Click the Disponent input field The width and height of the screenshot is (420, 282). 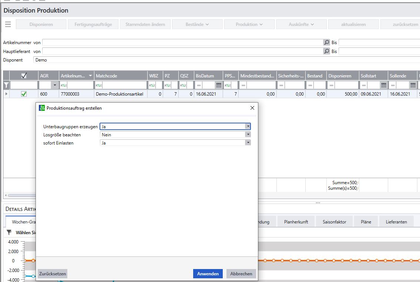[222, 60]
